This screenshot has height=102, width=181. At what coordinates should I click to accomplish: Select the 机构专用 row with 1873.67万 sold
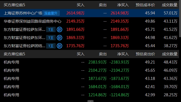(89, 79)
